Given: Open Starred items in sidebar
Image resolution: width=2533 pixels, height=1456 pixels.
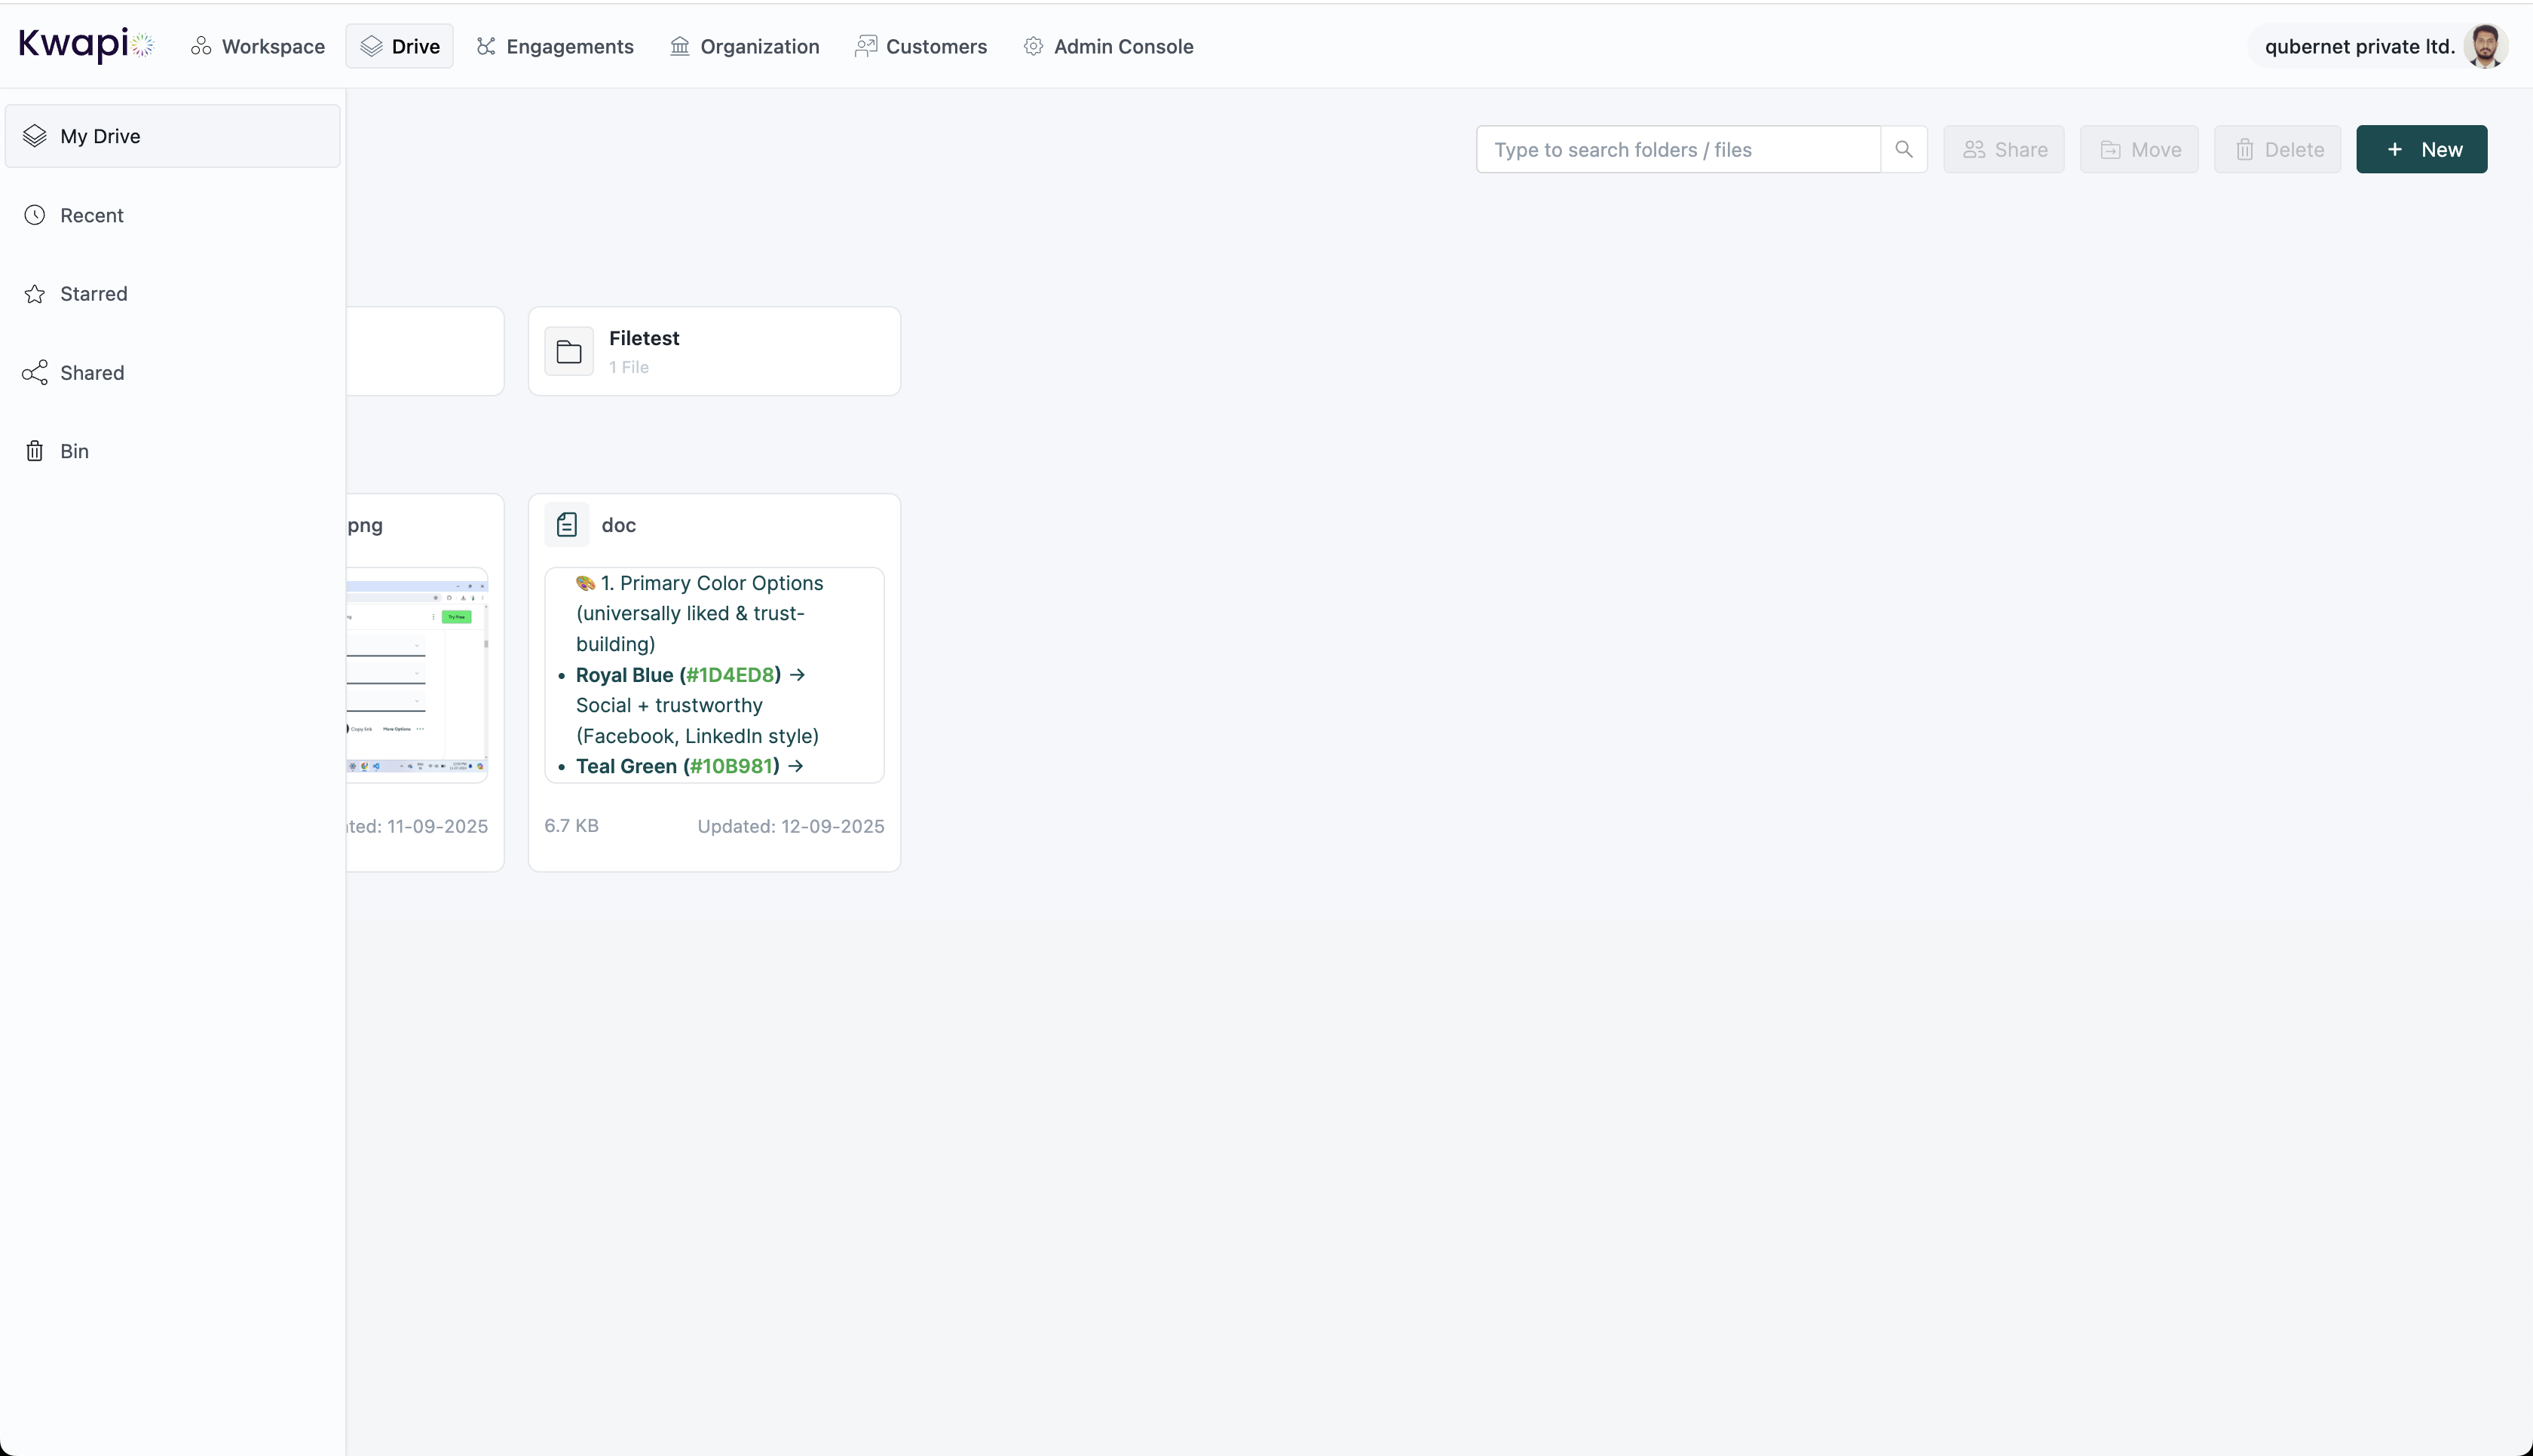Looking at the screenshot, I should [x=93, y=294].
